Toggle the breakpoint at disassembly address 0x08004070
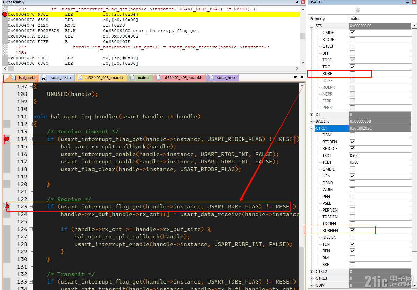The image size is (417, 290). tap(4, 14)
